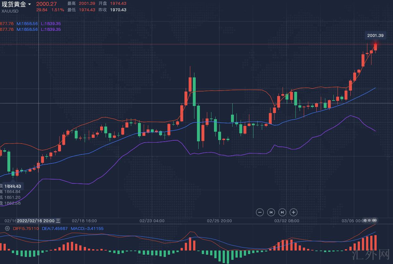Open MACD indicator settings hexagon icon
The height and width of the screenshot is (264, 393).
[7, 228]
